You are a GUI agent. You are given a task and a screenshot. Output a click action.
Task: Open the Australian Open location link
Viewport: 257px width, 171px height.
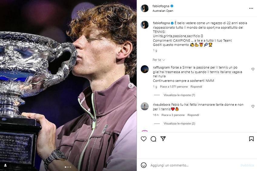click(x=163, y=11)
